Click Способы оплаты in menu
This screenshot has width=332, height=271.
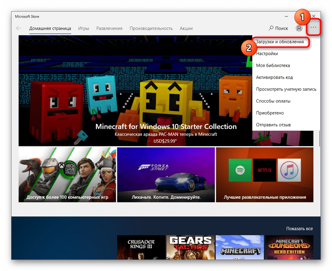pos(273,101)
